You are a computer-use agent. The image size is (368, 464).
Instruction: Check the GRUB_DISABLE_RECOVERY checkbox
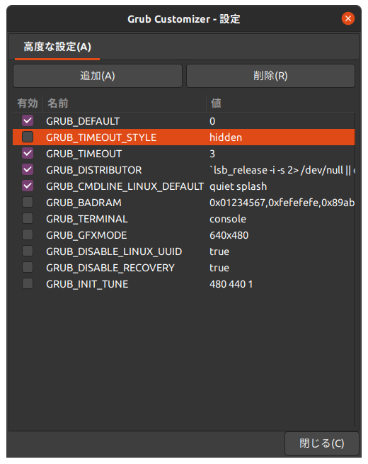click(28, 267)
